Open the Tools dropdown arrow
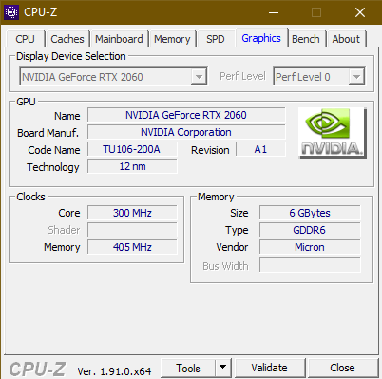 tap(222, 368)
